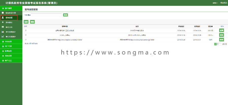Image resolution: width=228 pixels, height=105 pixels.
Task: Click the action button in the 300.0元 row
Action: [221, 30]
